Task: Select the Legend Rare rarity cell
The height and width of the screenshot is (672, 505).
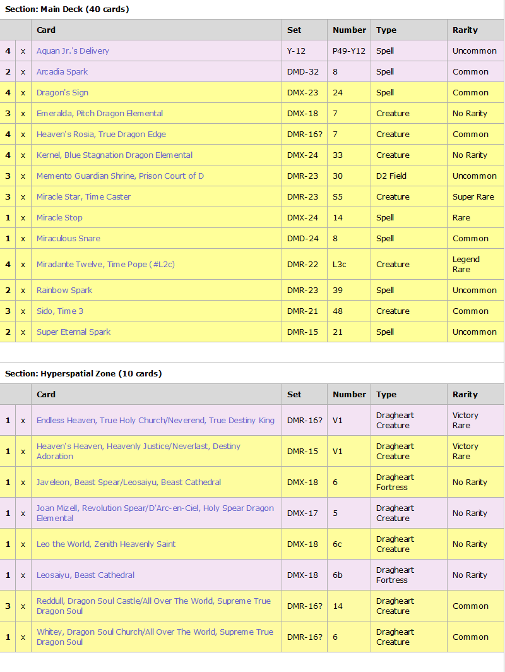Action: 475,265
